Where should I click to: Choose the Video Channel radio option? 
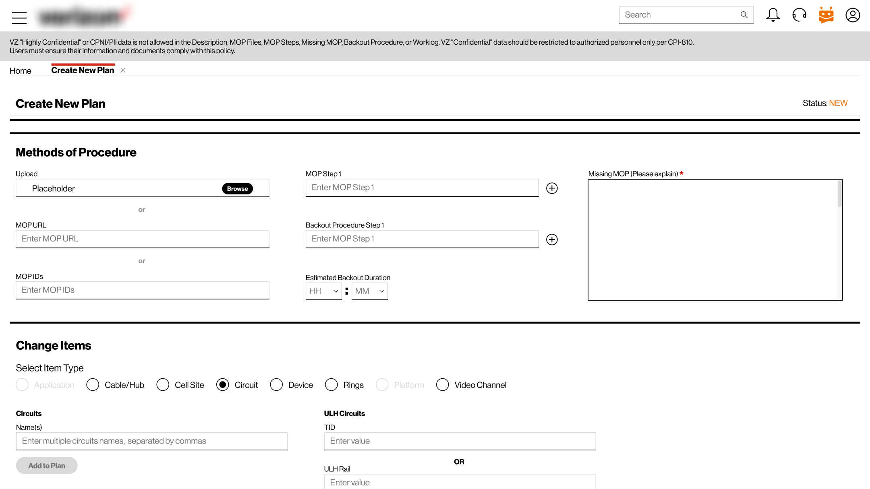[442, 385]
